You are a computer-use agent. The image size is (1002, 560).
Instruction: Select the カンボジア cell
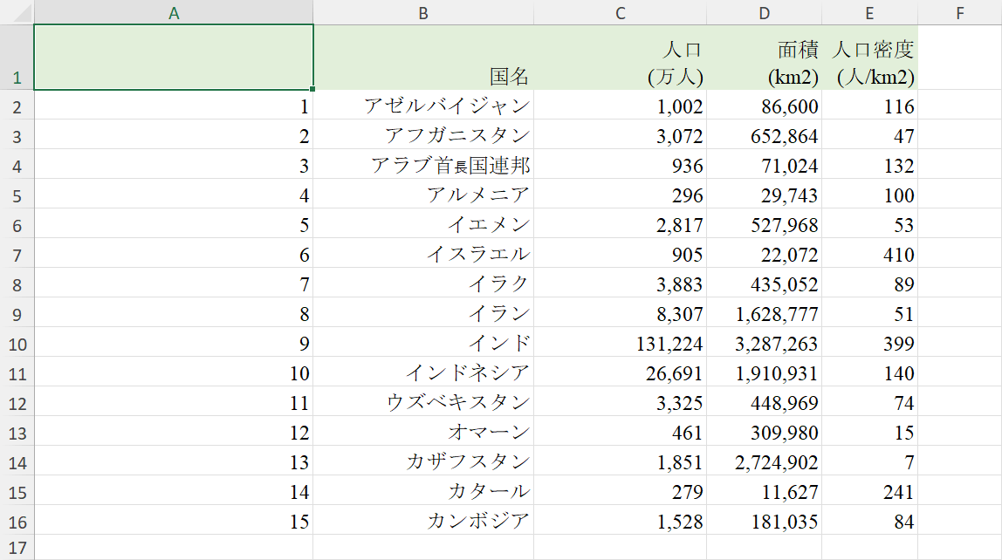pyautogui.click(x=423, y=521)
